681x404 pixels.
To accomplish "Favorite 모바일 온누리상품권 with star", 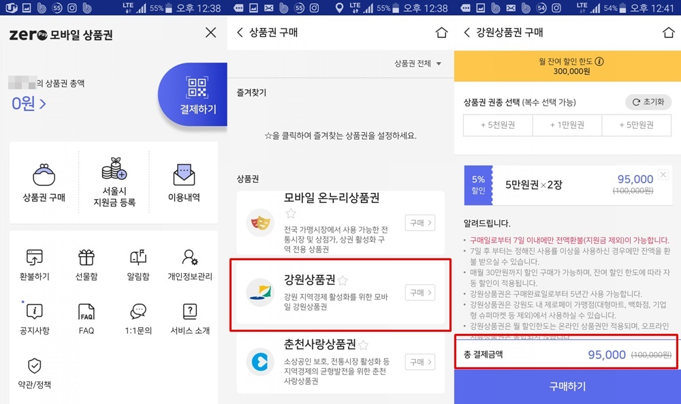I will (x=291, y=213).
